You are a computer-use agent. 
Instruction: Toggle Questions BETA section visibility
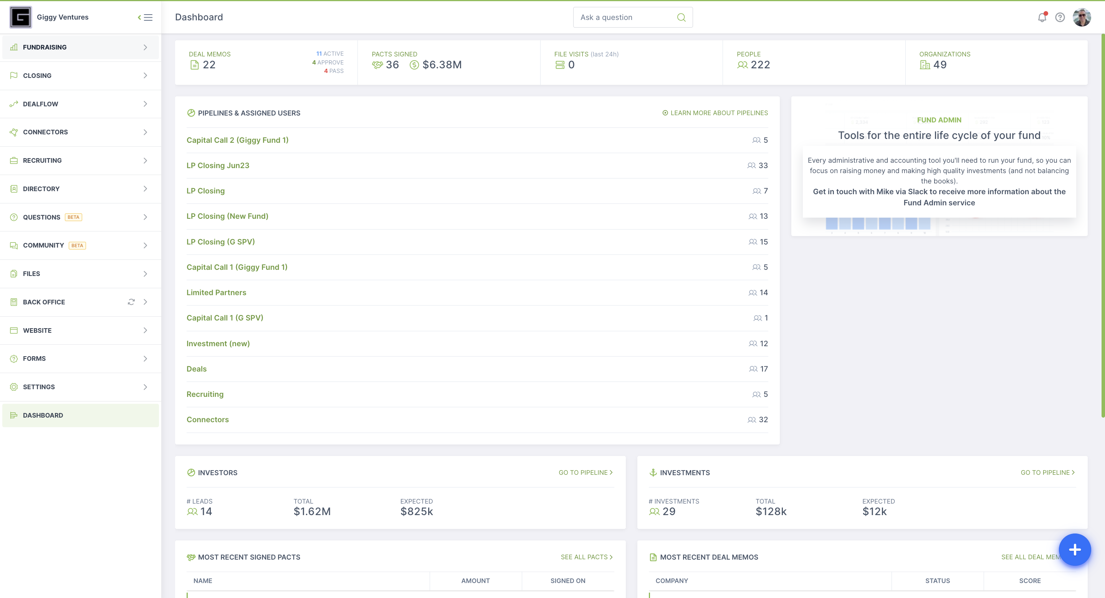pos(145,216)
